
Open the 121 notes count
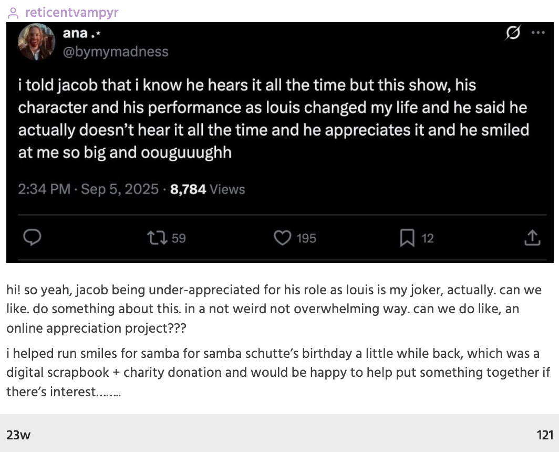tap(545, 435)
